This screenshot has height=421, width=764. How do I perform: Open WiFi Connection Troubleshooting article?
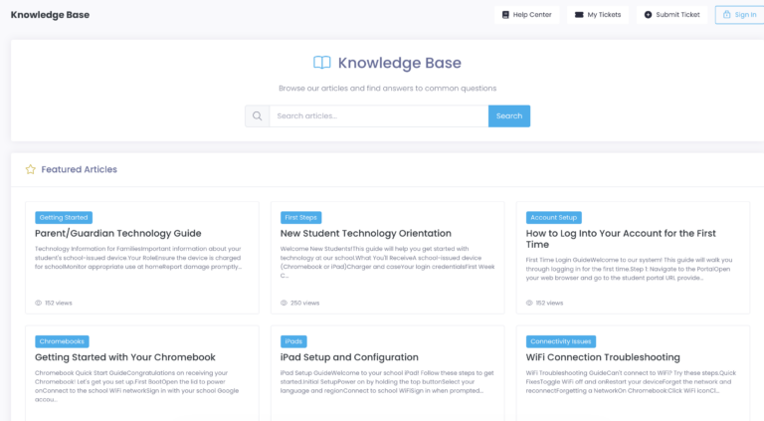point(603,357)
